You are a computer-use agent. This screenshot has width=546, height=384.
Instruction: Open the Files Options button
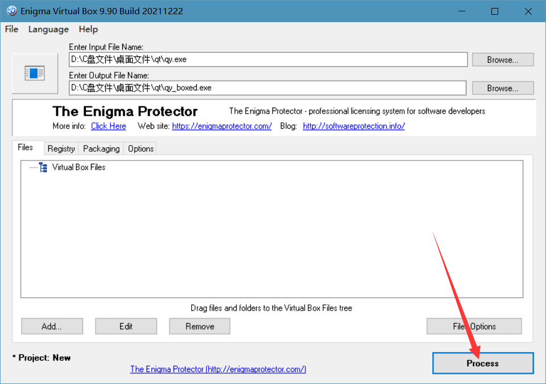coord(474,326)
